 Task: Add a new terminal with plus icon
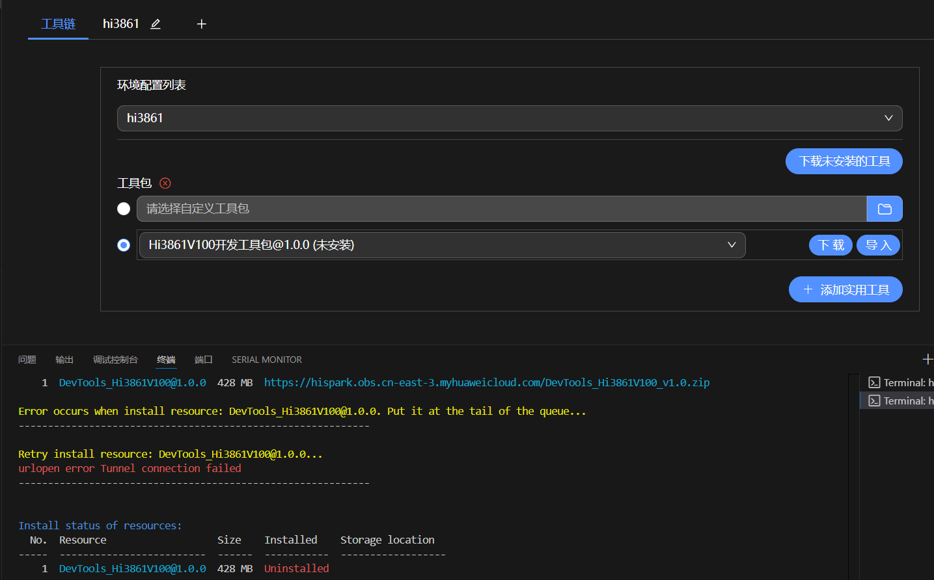[927, 359]
